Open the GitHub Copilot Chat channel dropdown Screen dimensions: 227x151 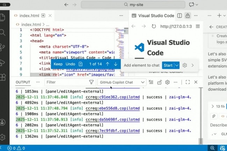click(x=122, y=82)
